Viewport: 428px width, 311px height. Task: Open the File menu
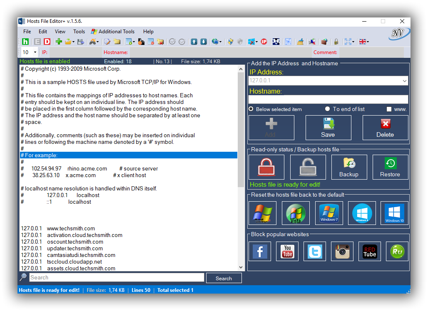pos(27,32)
